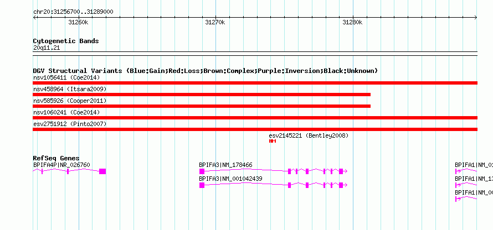Select the red nsv585926 loss bar

point(202,106)
